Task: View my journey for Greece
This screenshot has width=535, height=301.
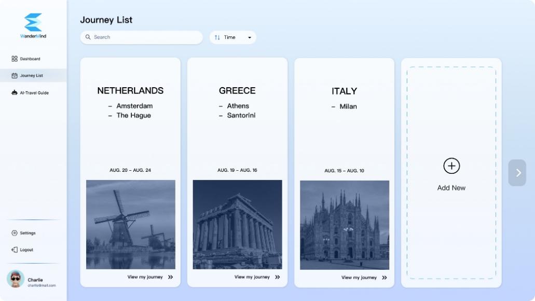Action: (252, 277)
